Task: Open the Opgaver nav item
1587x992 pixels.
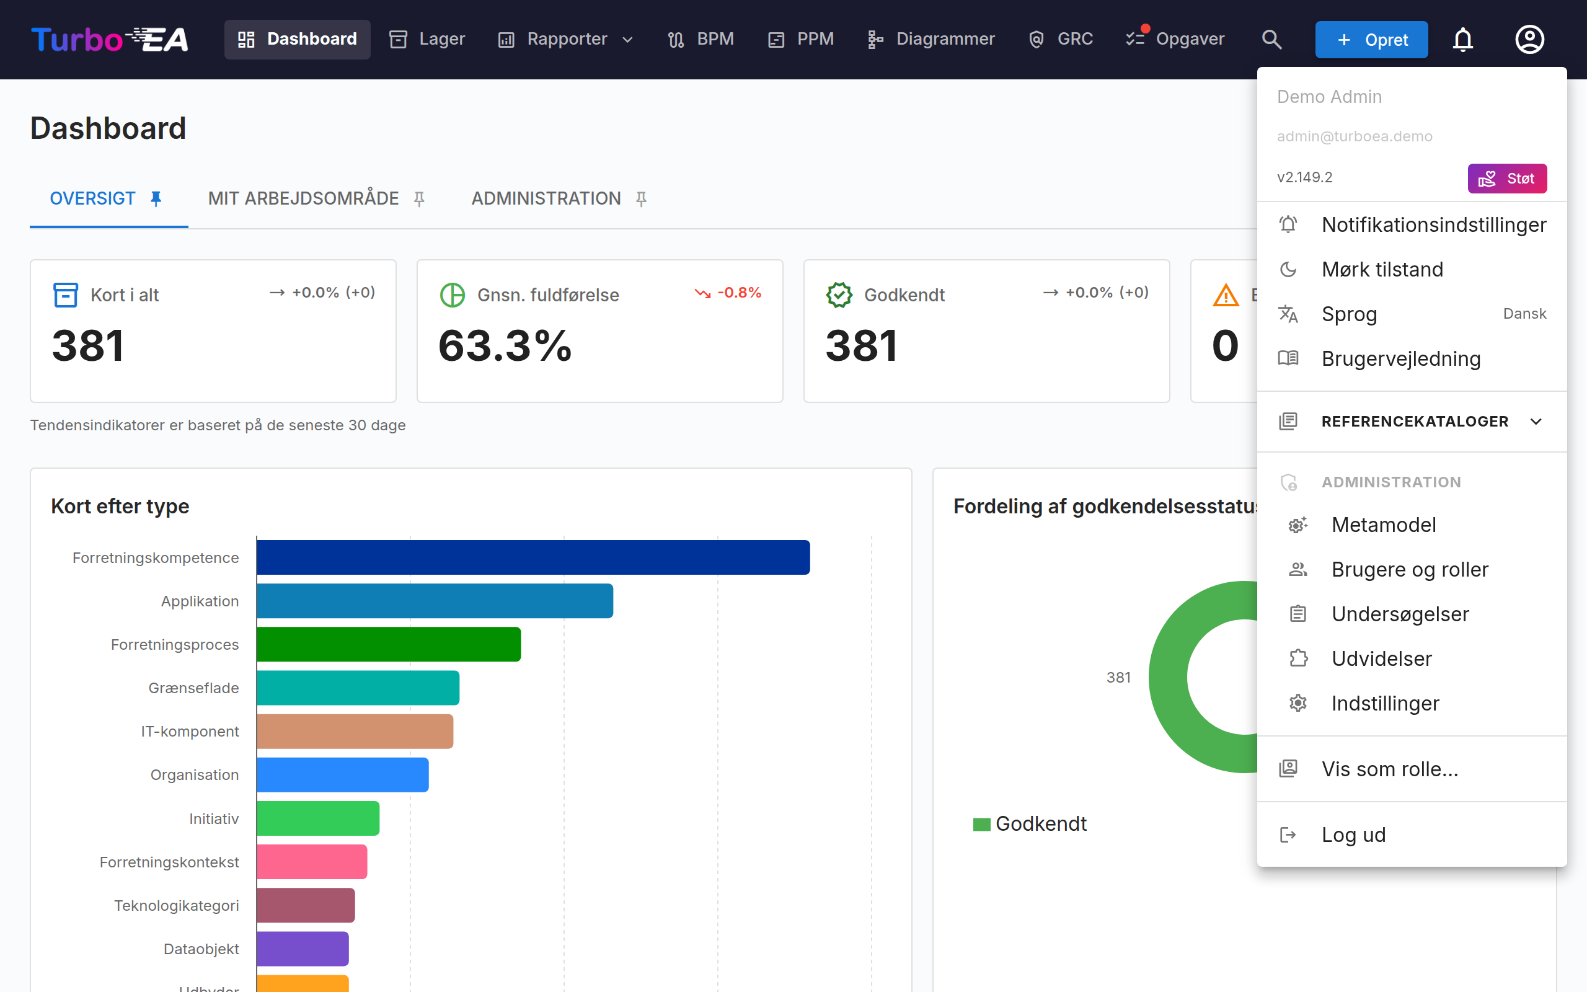Action: point(1175,39)
